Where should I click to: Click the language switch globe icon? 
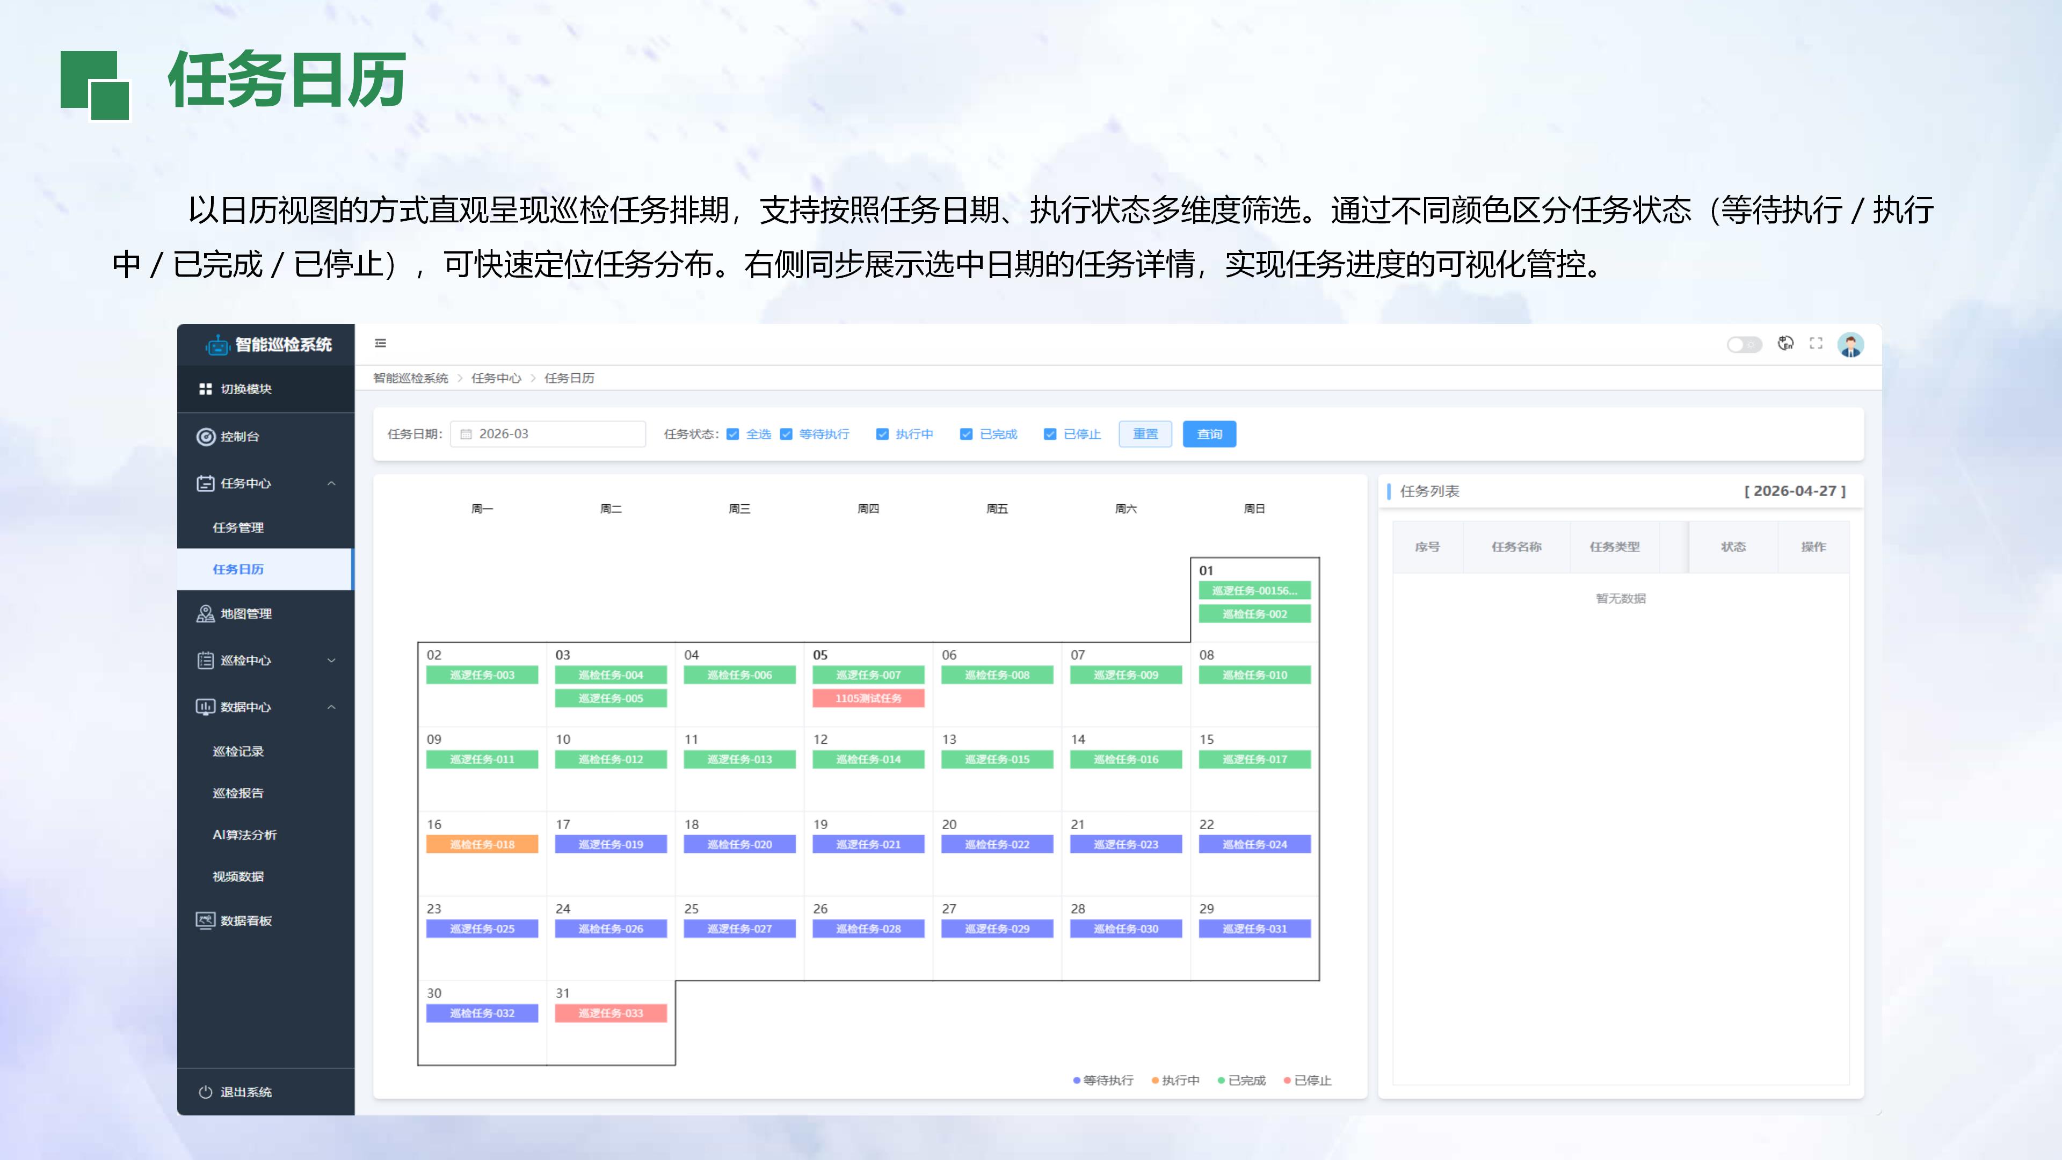point(1785,344)
